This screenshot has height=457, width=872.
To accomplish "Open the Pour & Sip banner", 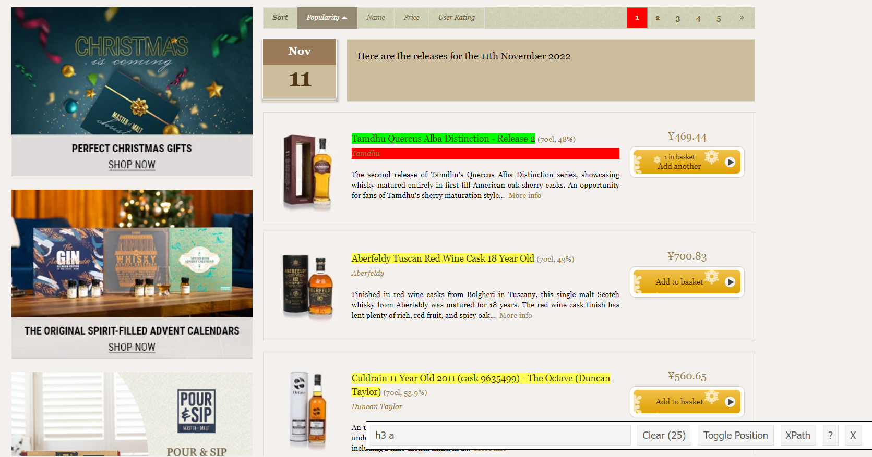I will coord(132,414).
